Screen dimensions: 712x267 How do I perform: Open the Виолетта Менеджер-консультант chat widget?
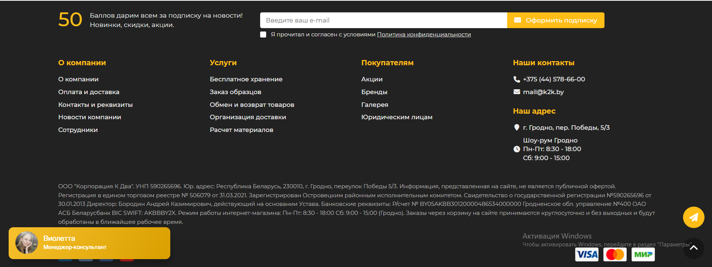tap(89, 243)
